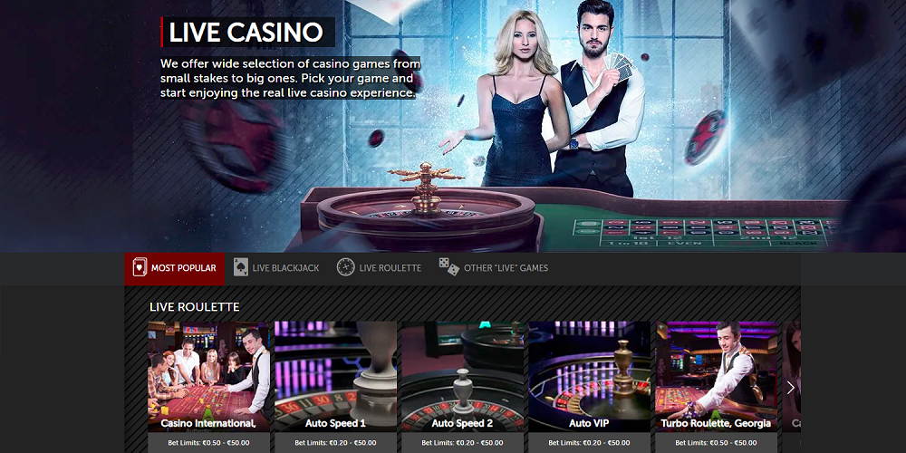Open the Turbo Roulette, Georgia table

[716, 377]
